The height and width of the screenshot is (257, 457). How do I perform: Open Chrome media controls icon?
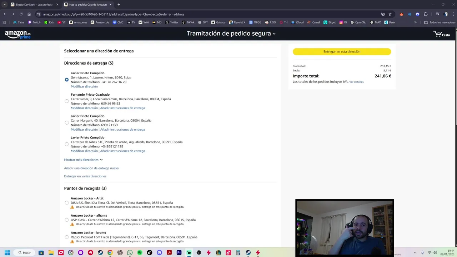coord(438,14)
